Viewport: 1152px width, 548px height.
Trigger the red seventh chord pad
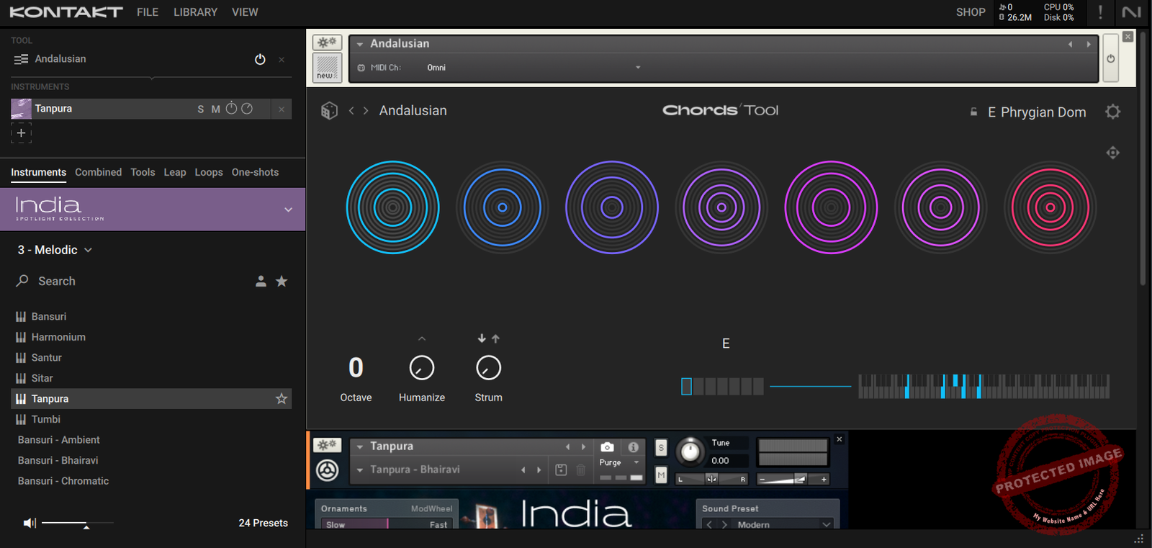(x=1050, y=207)
